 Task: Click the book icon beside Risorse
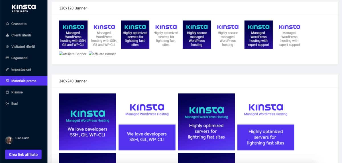(7, 92)
